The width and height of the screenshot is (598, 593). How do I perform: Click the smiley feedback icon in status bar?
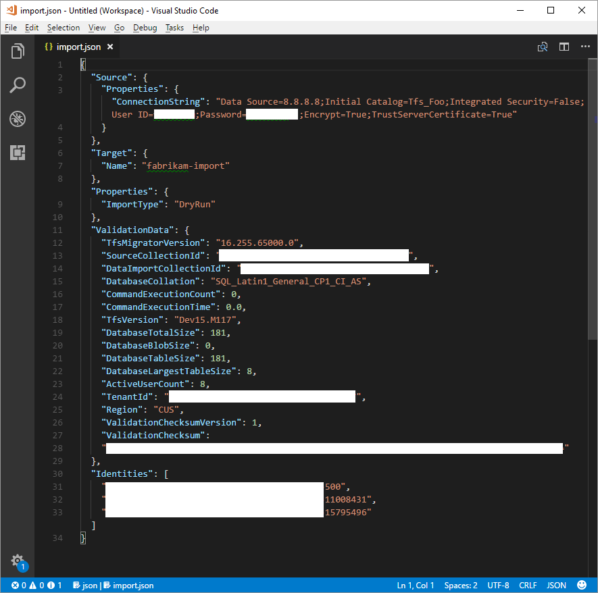(x=582, y=585)
